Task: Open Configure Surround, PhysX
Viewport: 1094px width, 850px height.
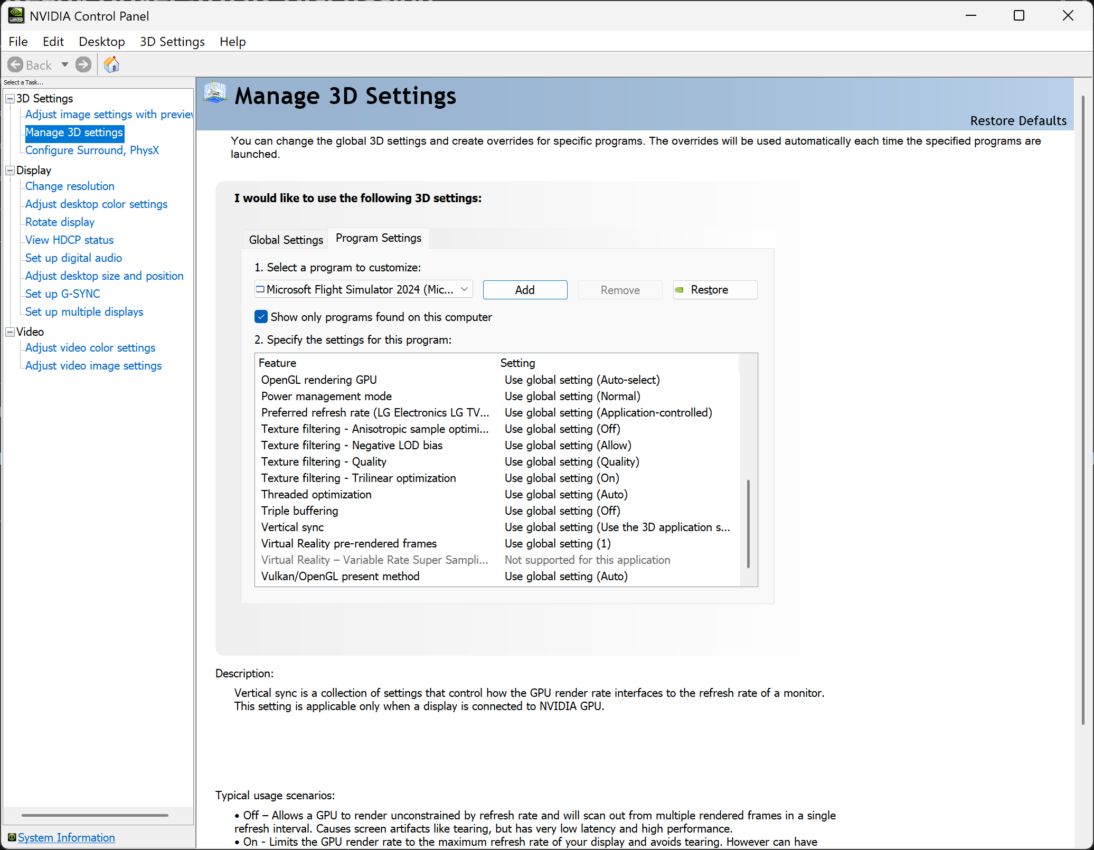Action: click(x=92, y=150)
